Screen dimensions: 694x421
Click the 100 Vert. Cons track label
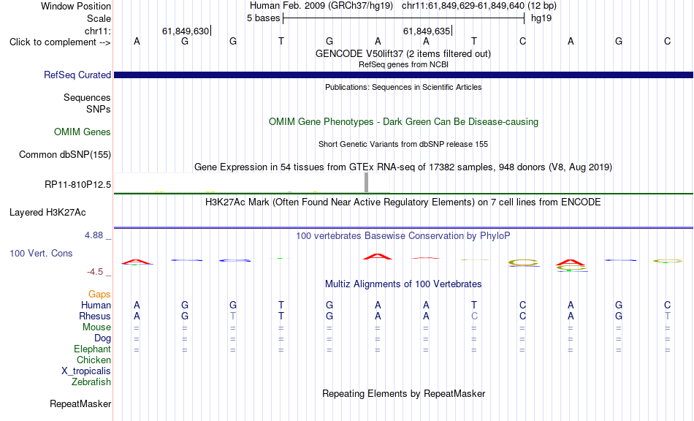tap(41, 253)
